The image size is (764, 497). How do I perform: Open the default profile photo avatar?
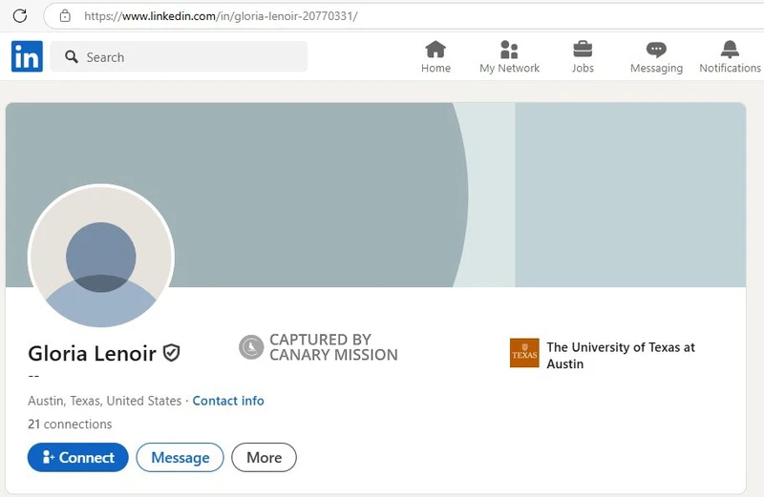[101, 257]
